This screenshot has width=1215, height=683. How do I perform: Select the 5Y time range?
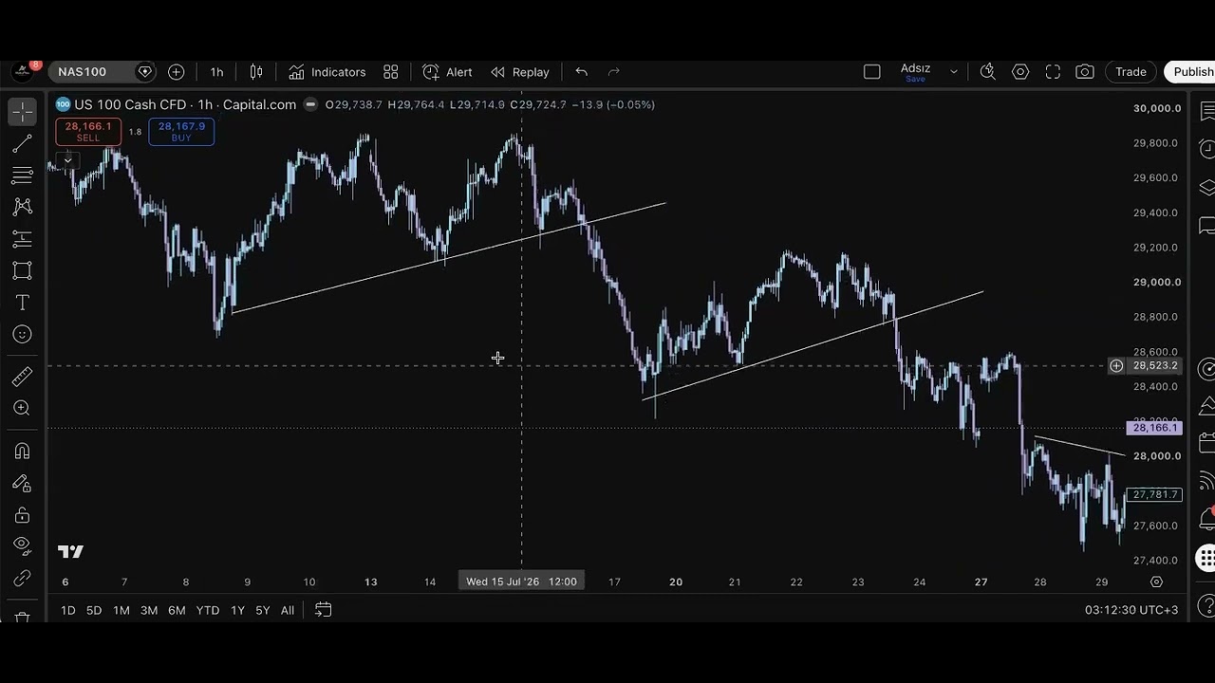click(x=263, y=610)
